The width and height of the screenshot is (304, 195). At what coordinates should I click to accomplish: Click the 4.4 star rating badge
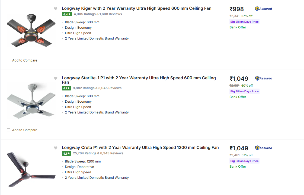(67, 14)
